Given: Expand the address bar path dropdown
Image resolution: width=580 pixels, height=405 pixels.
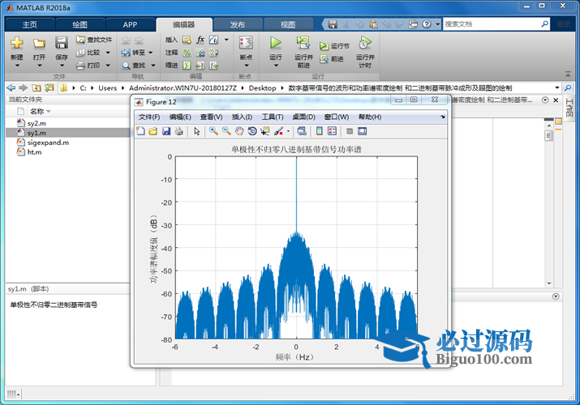Looking at the screenshot, I should [556, 87].
